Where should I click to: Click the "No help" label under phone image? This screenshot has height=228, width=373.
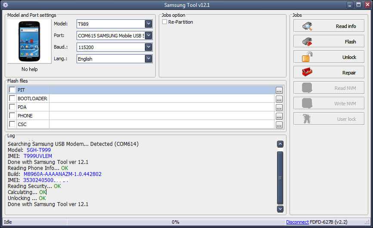point(30,69)
